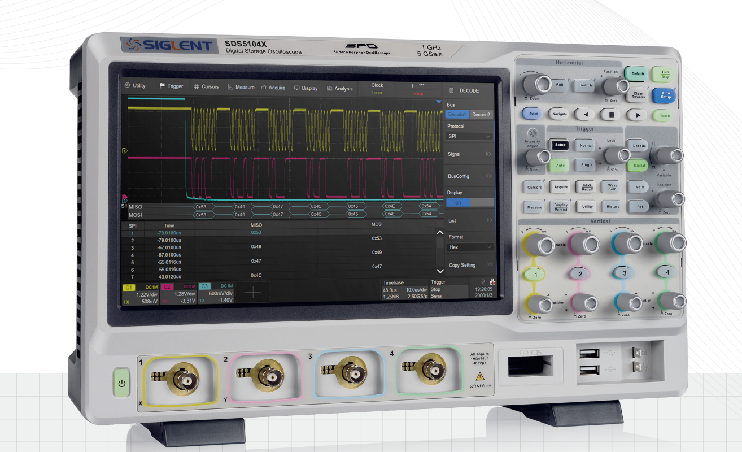The image size is (742, 452).
Task: Expand the BusConfig submenu
Action: pyautogui.click(x=470, y=176)
